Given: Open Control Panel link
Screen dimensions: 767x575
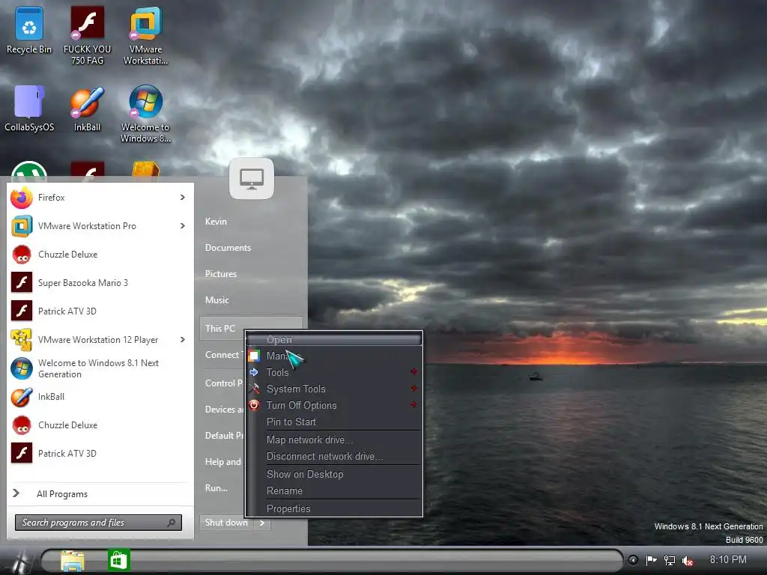Looking at the screenshot, I should (x=223, y=383).
